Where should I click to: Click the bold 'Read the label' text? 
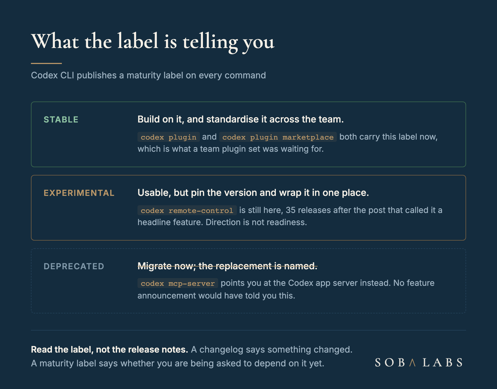coord(109,350)
